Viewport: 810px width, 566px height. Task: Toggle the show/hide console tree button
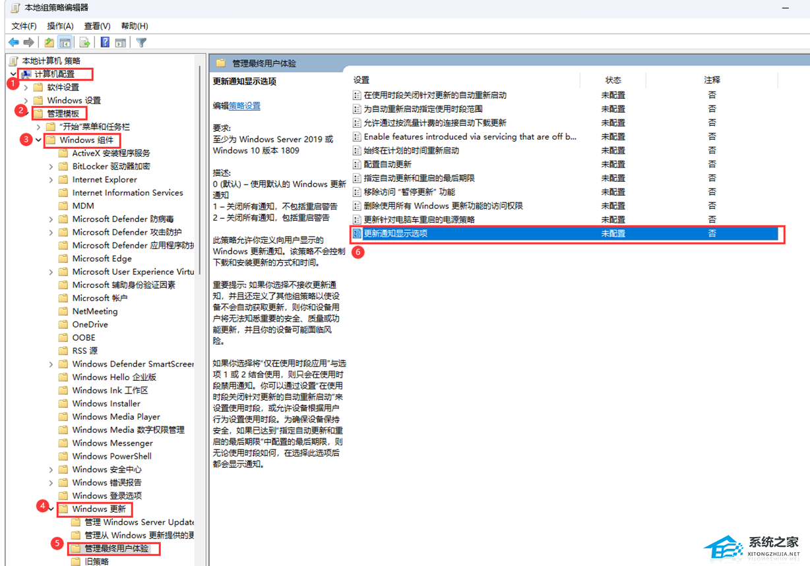coord(65,42)
